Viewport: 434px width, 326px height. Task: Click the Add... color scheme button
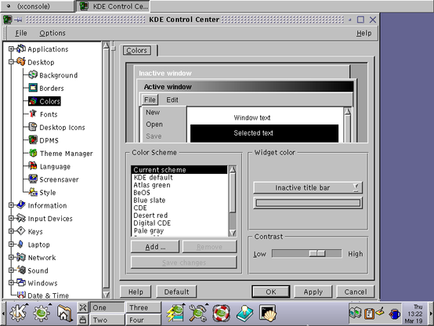tap(155, 247)
